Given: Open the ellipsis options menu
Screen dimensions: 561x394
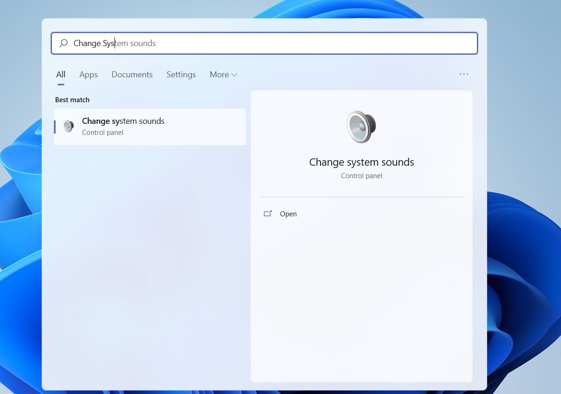Looking at the screenshot, I should pyautogui.click(x=464, y=74).
